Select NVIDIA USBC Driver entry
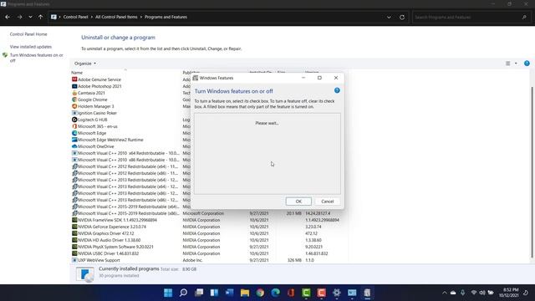Image resolution: width=535 pixels, height=301 pixels. [x=108, y=253]
